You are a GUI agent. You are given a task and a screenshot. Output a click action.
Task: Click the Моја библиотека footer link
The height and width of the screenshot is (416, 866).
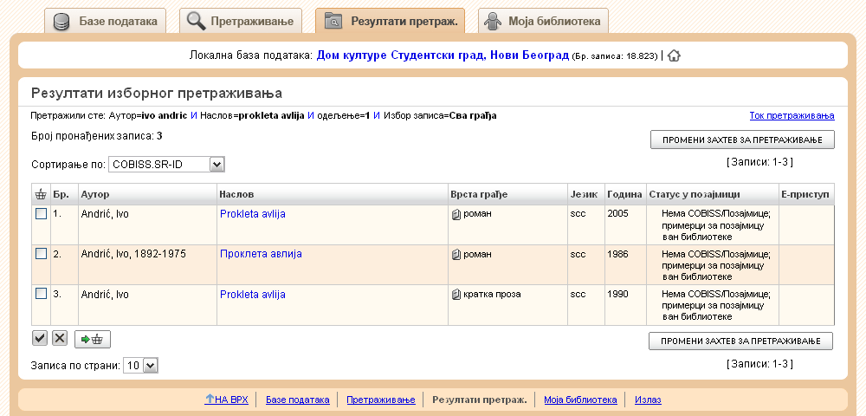580,400
